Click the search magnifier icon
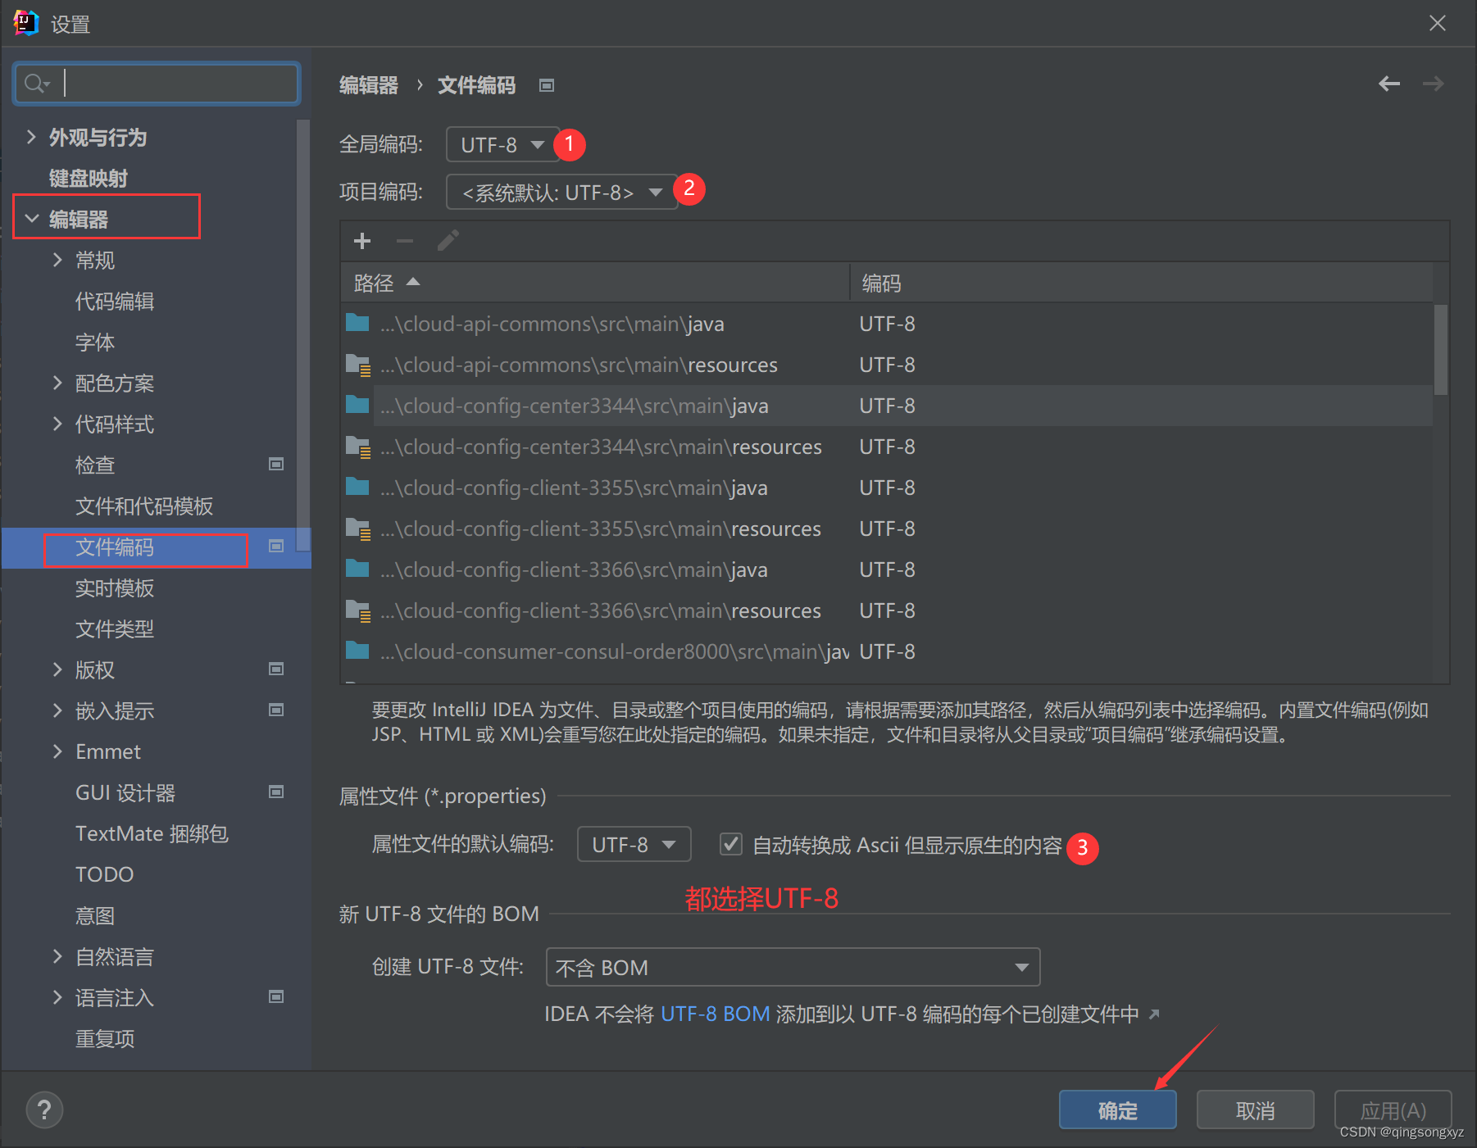 (x=36, y=84)
